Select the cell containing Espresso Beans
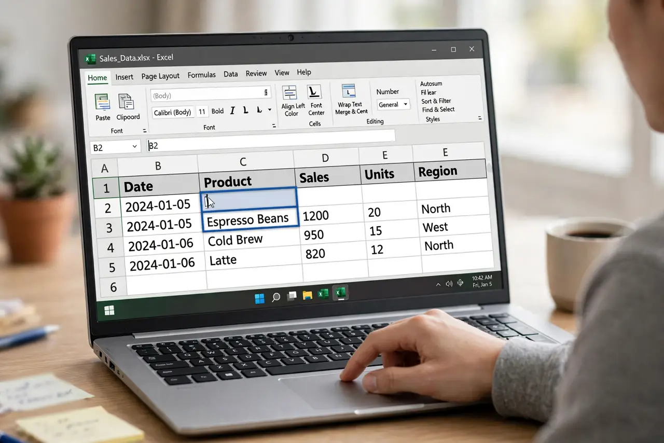 click(x=250, y=219)
